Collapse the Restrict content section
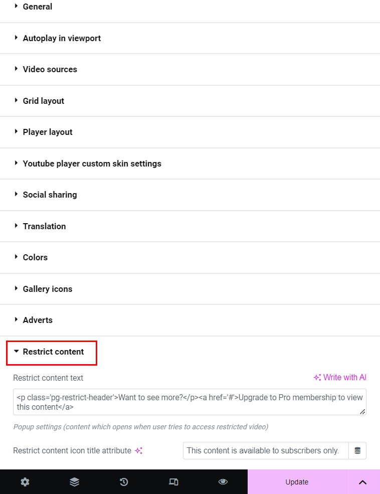Viewport: 380px width, 494px height. point(53,352)
